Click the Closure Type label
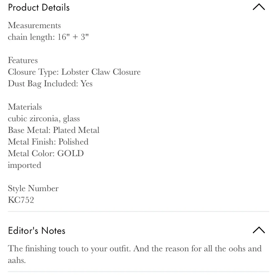This screenshot has height=277, width=277. (x=33, y=72)
